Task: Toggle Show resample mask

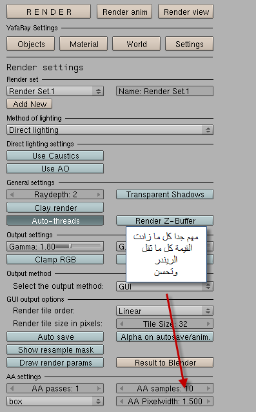Action: point(55,349)
